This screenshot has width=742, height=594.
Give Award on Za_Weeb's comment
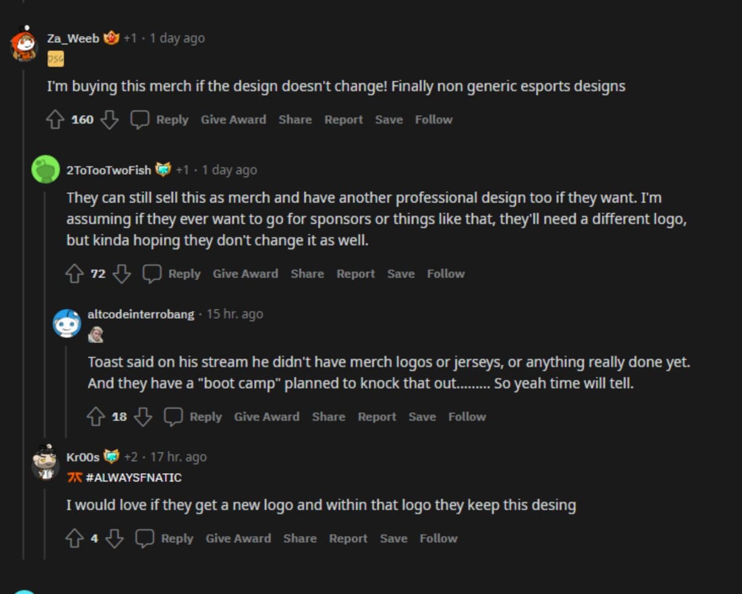(232, 119)
